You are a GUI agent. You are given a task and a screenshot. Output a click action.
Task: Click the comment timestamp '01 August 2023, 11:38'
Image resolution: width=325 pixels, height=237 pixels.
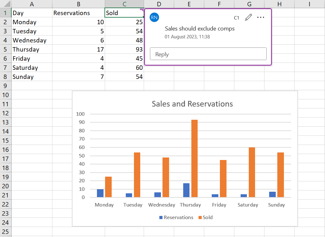[187, 37]
